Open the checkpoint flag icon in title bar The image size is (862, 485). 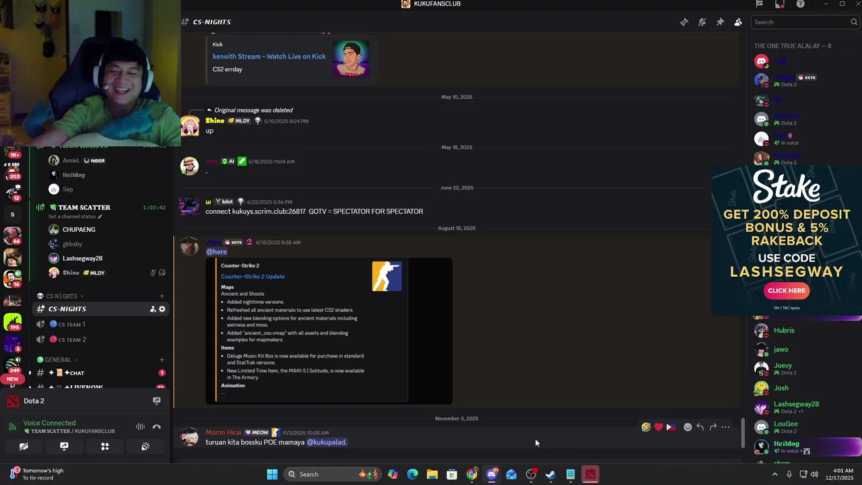click(x=759, y=4)
